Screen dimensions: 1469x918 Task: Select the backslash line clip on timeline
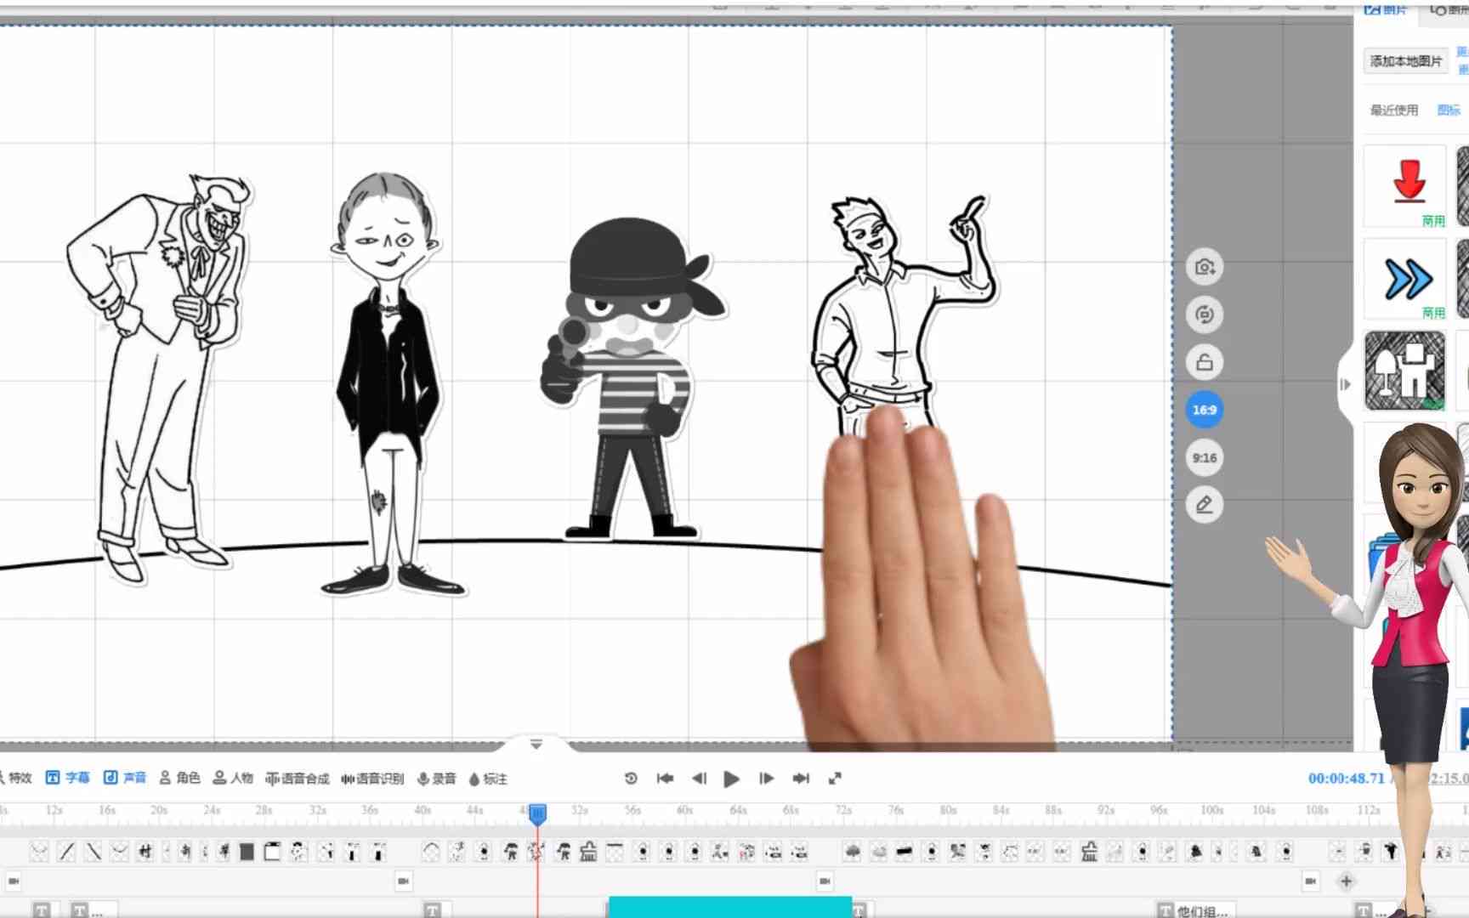94,851
